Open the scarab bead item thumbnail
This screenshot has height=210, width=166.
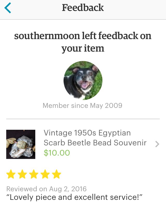pyautogui.click(x=21, y=144)
